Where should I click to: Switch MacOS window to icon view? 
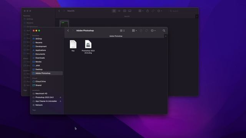click(x=114, y=11)
